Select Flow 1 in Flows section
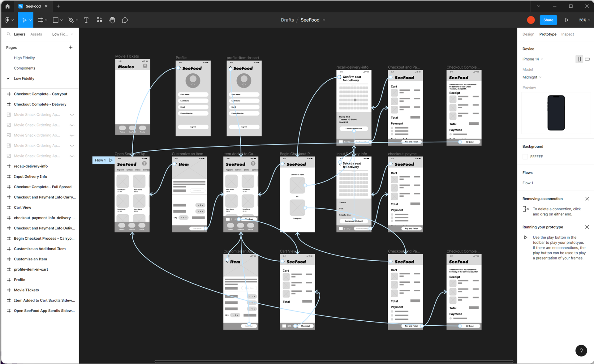The width and height of the screenshot is (594, 364). 528,183
